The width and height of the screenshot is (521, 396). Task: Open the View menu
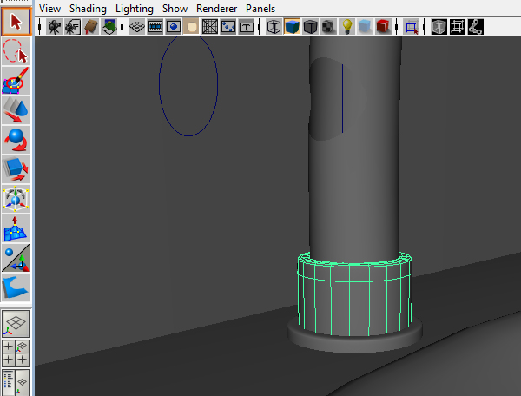click(49, 9)
